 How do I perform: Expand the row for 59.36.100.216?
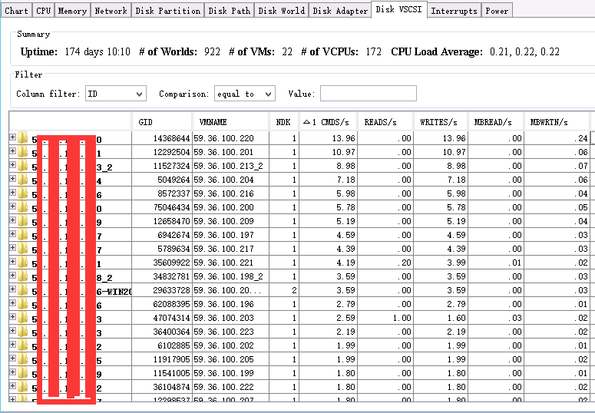tap(12, 193)
